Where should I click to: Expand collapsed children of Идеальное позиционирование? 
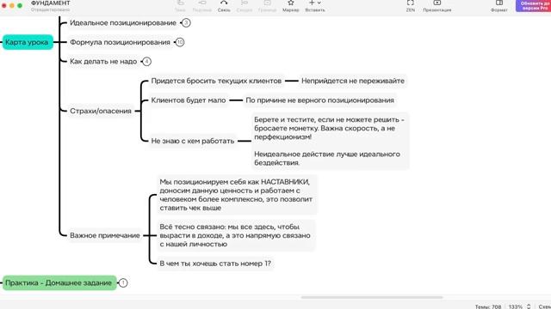(186, 23)
